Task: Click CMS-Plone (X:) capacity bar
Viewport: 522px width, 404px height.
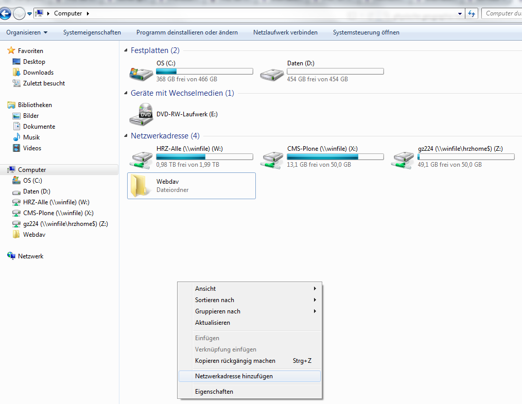Action: (x=335, y=157)
